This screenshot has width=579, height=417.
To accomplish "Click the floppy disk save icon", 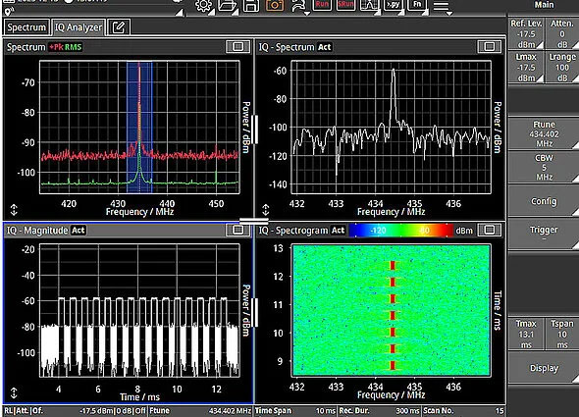I will [x=250, y=6].
